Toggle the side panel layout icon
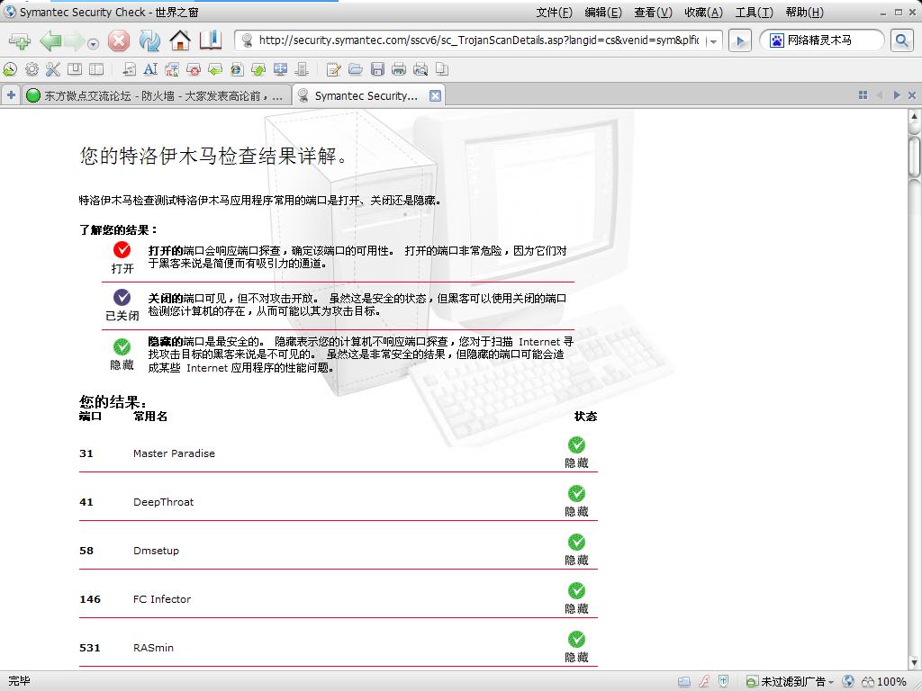The width and height of the screenshot is (922, 691). pyautogui.click(x=96, y=69)
